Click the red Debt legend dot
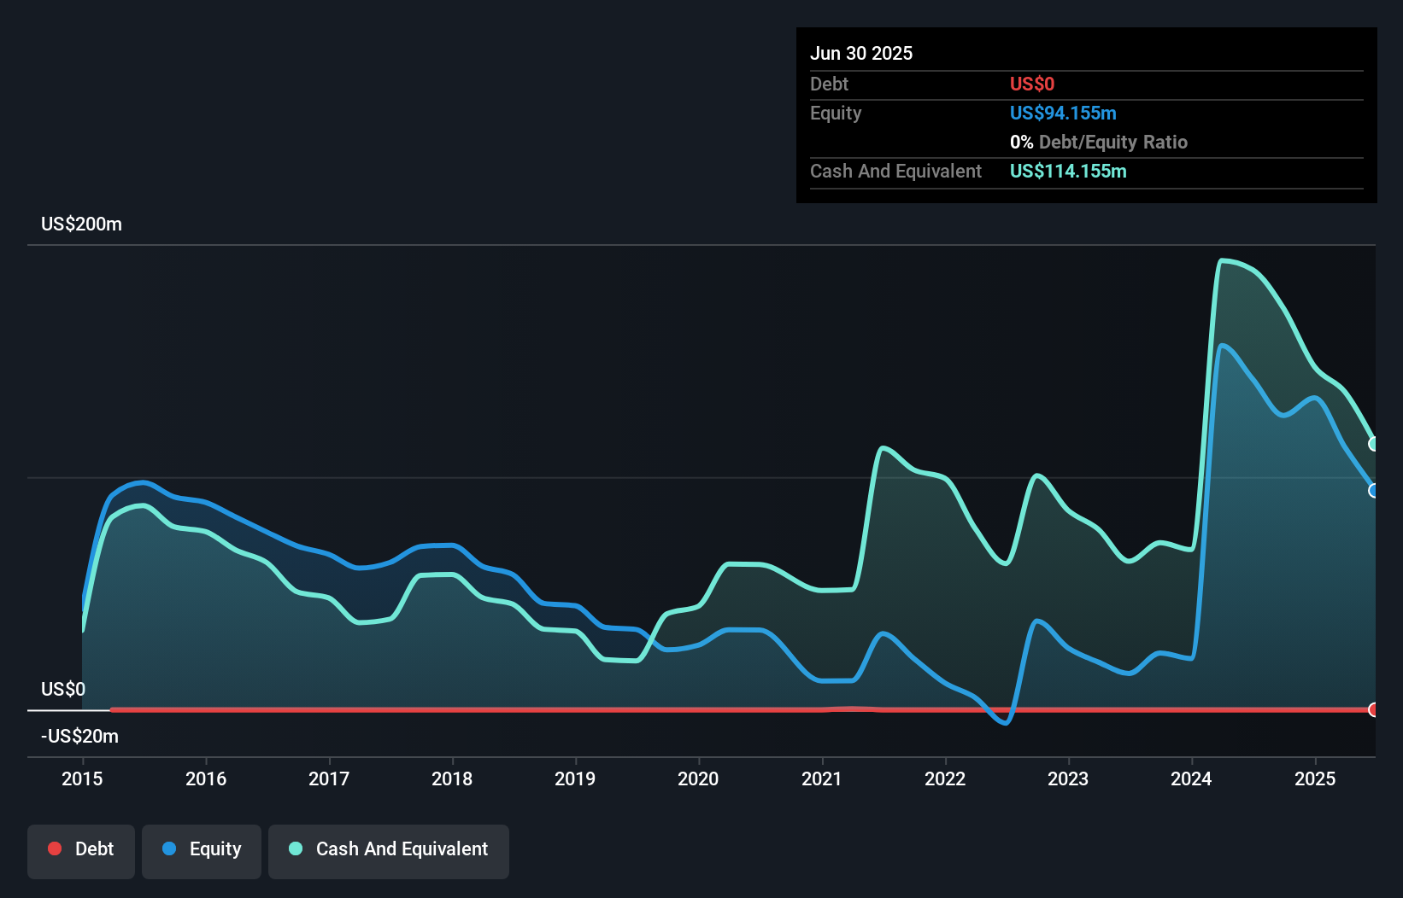 click(x=55, y=848)
